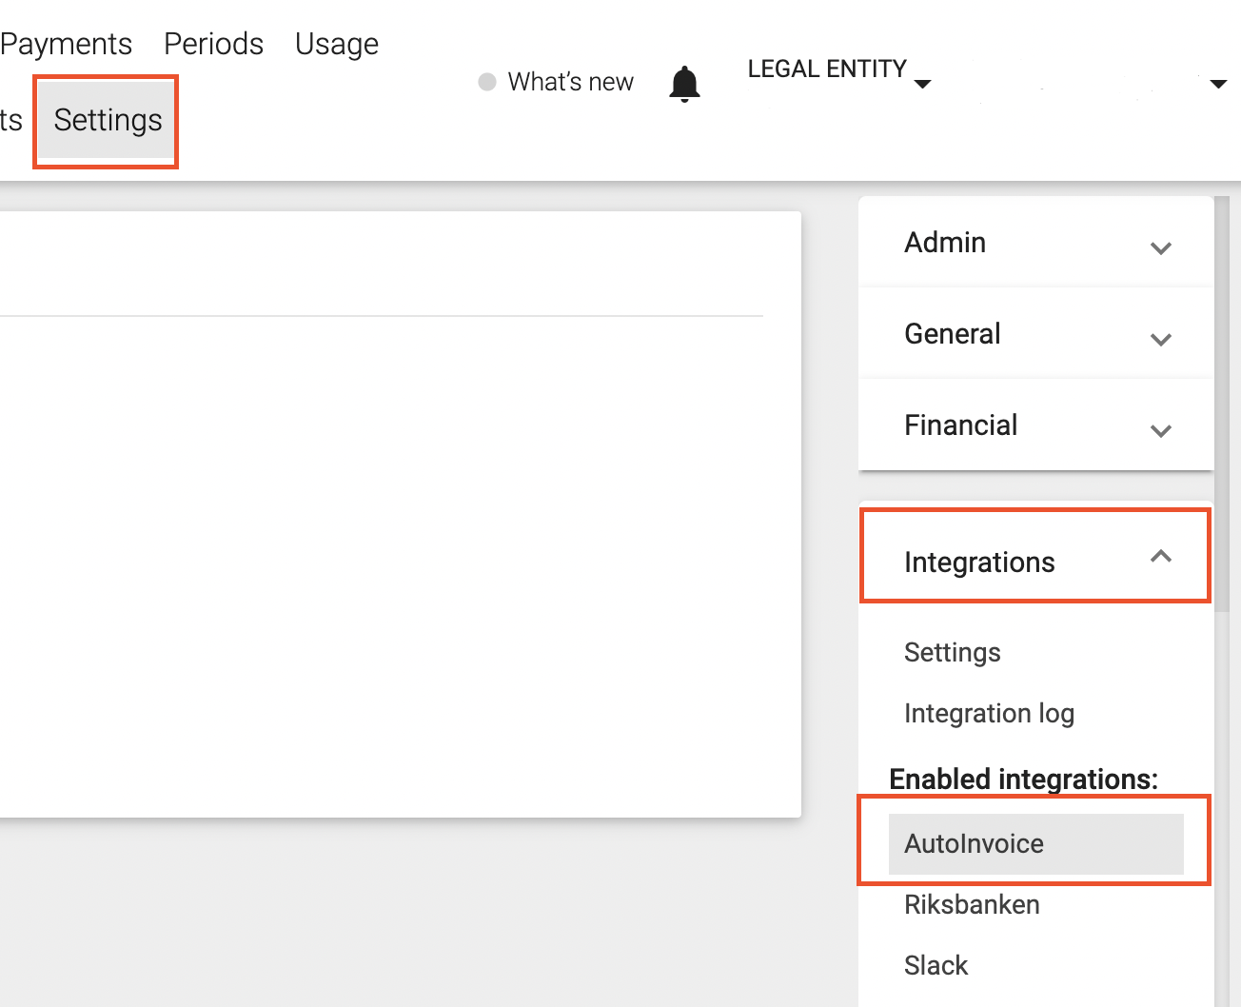Click the dropdown arrow at far top right

click(x=1217, y=84)
